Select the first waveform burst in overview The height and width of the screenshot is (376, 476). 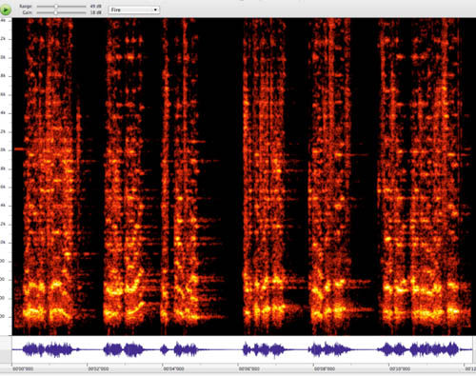click(50, 349)
